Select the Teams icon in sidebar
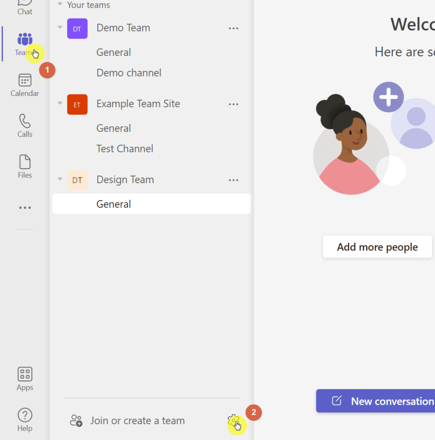Viewport: 435px width, 440px height. click(25, 39)
